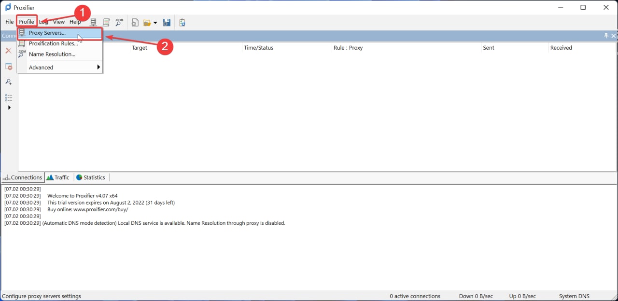Toggle the pin on the Connections panel
Image resolution: width=618 pixels, height=301 pixels.
click(x=606, y=36)
